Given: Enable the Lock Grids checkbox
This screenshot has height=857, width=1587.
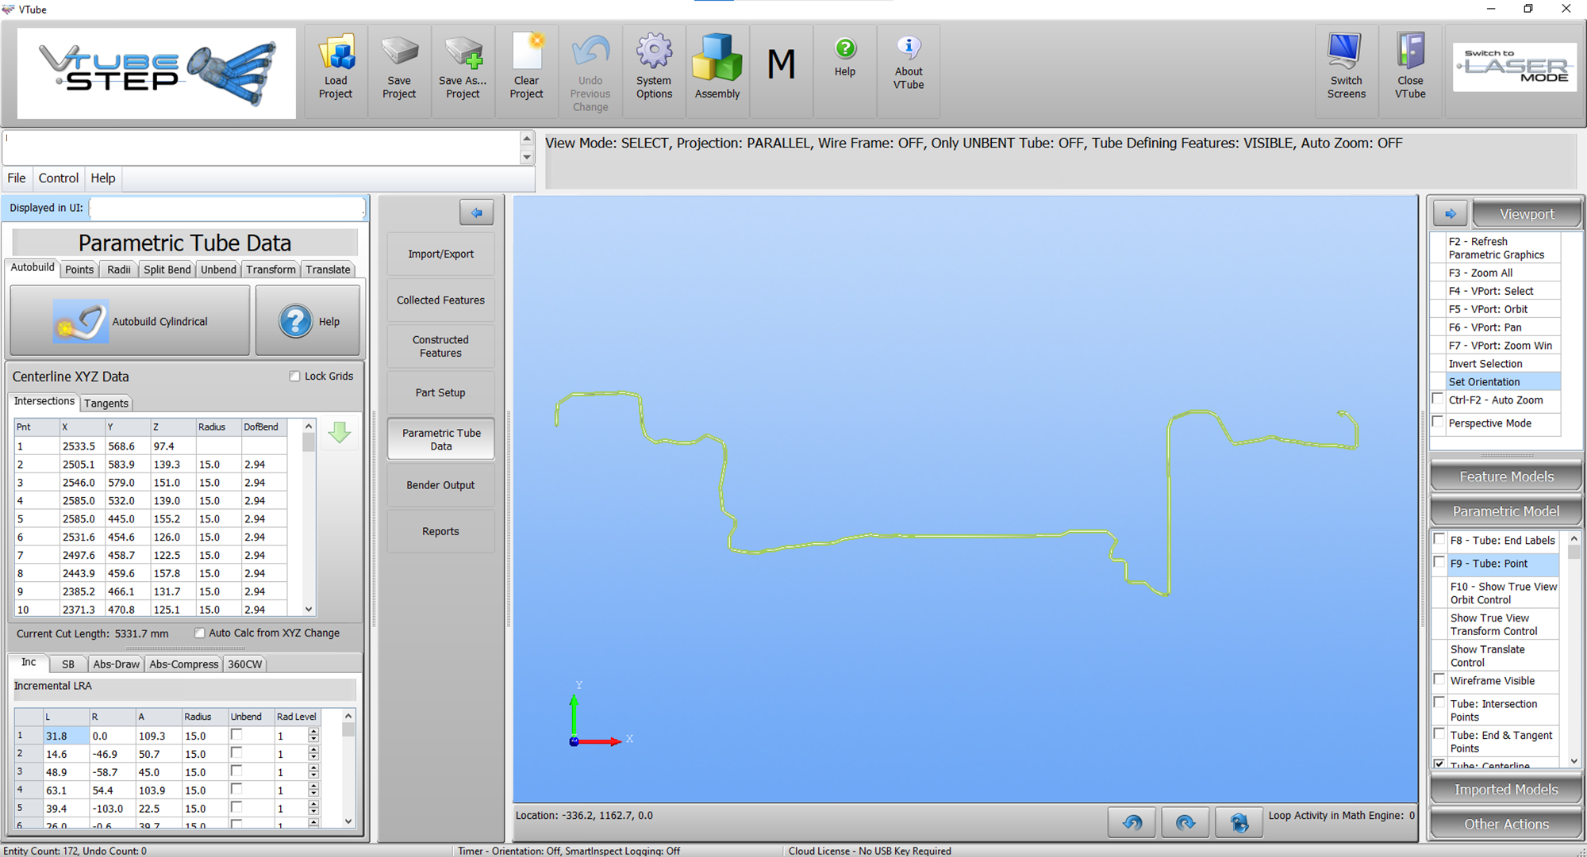Looking at the screenshot, I should point(295,377).
